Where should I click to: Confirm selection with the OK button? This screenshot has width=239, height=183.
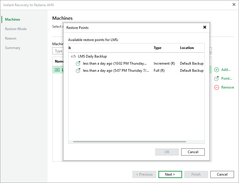pyautogui.click(x=167, y=152)
